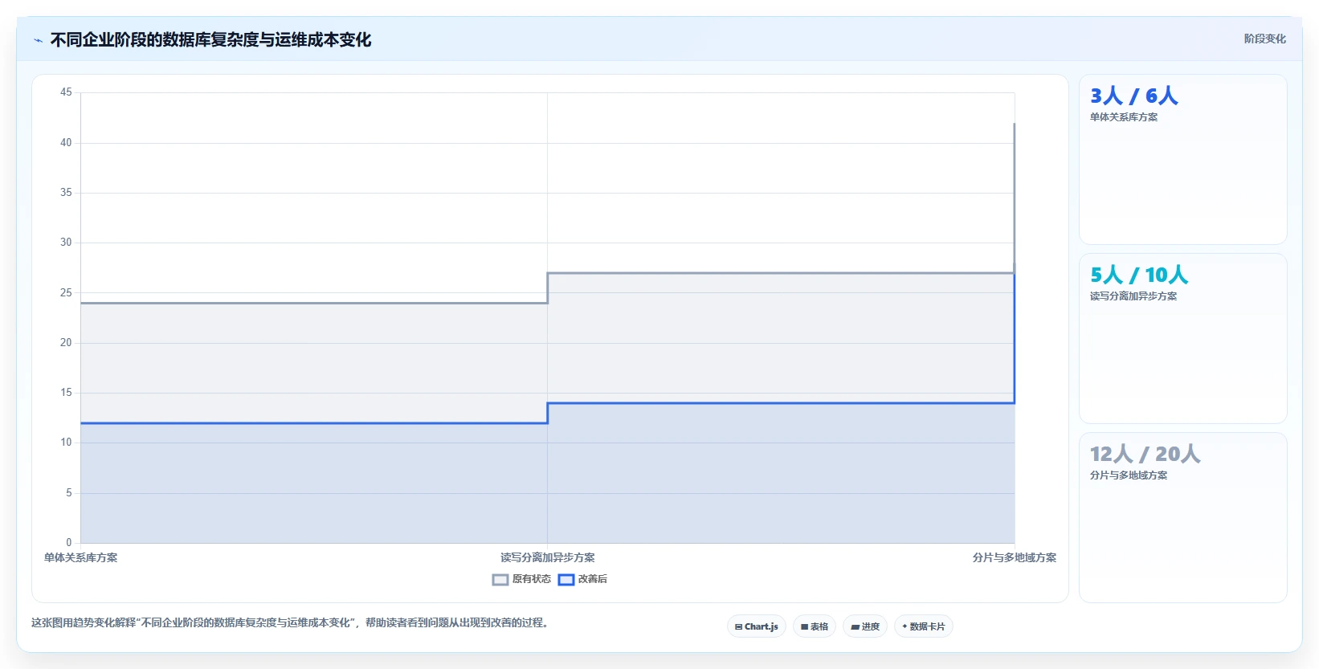
Task: Click the y-axis value 10
Action: tap(66, 443)
